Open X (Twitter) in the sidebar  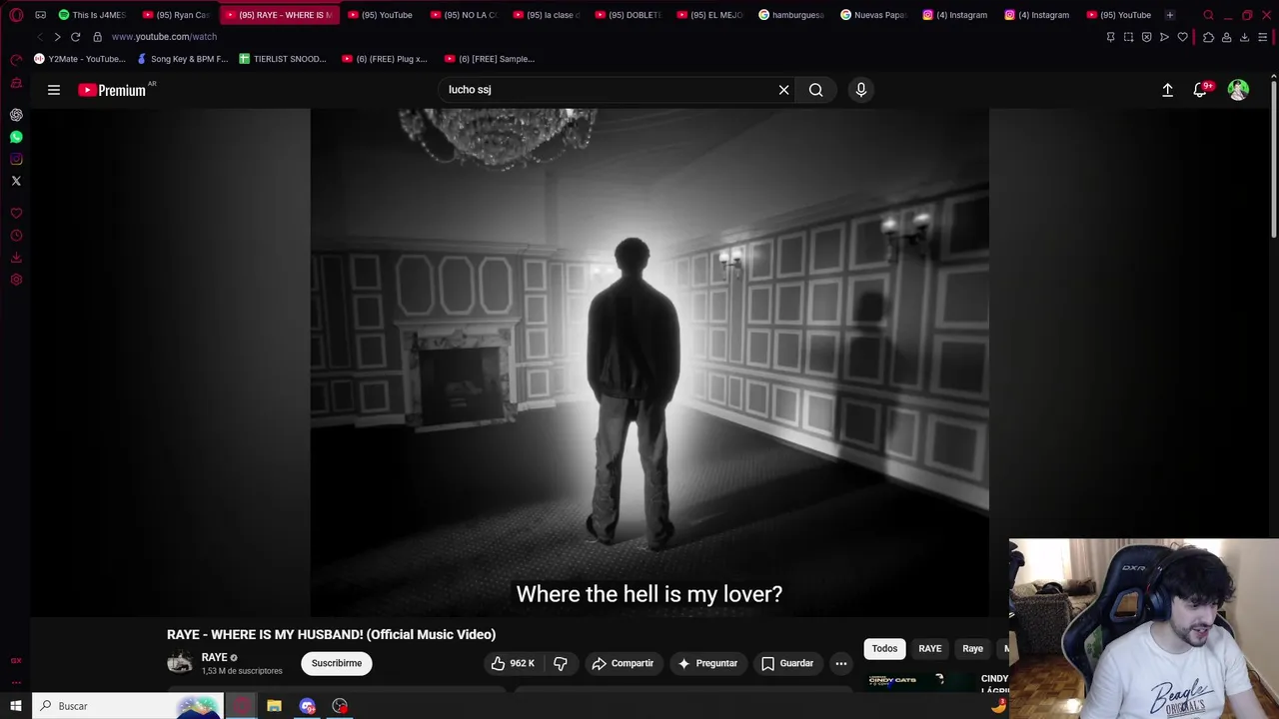click(x=16, y=181)
